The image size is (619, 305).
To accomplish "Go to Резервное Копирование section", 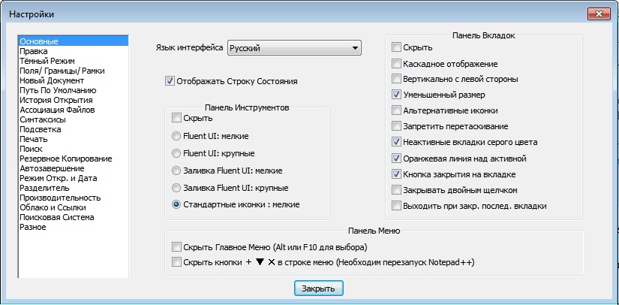I will [x=66, y=159].
